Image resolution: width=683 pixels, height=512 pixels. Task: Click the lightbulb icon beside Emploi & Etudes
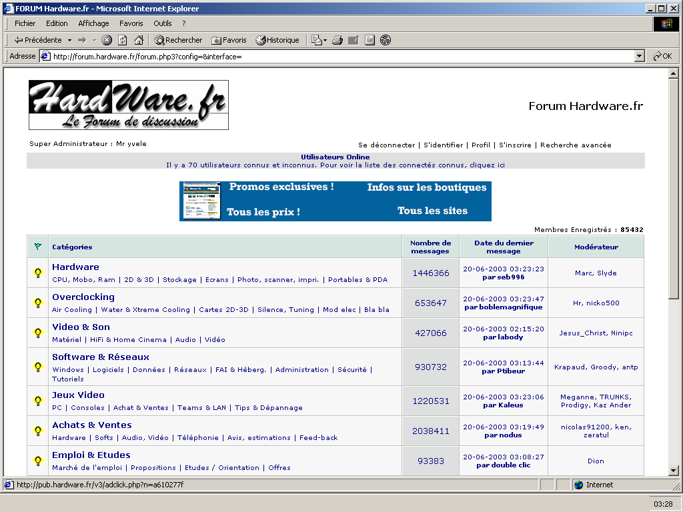38,461
